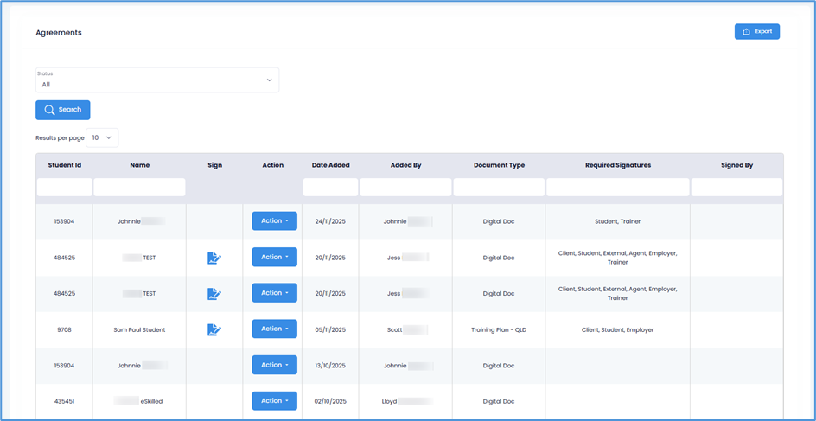Click the Document Type column header
The width and height of the screenshot is (816, 421).
499,165
